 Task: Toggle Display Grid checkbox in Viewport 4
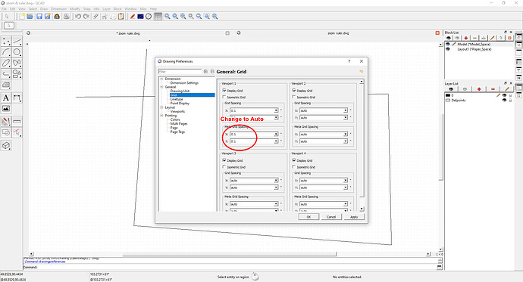pos(294,160)
